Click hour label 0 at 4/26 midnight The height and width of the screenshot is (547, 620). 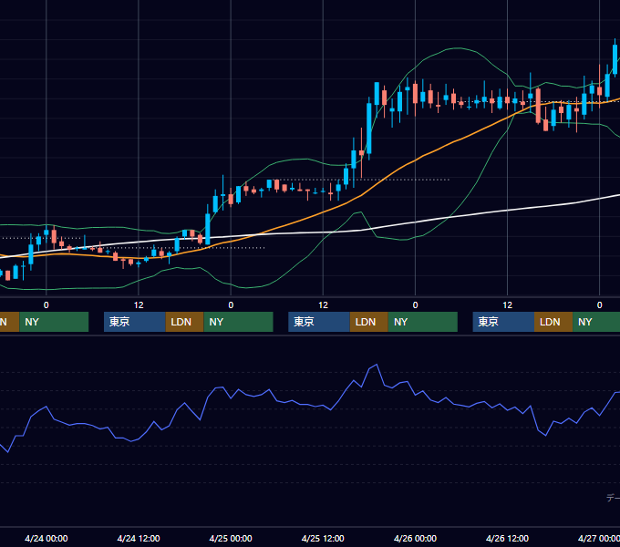point(415,305)
